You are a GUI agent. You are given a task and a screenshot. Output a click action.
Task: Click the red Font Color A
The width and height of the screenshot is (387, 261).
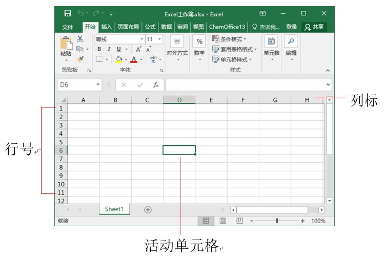point(134,59)
